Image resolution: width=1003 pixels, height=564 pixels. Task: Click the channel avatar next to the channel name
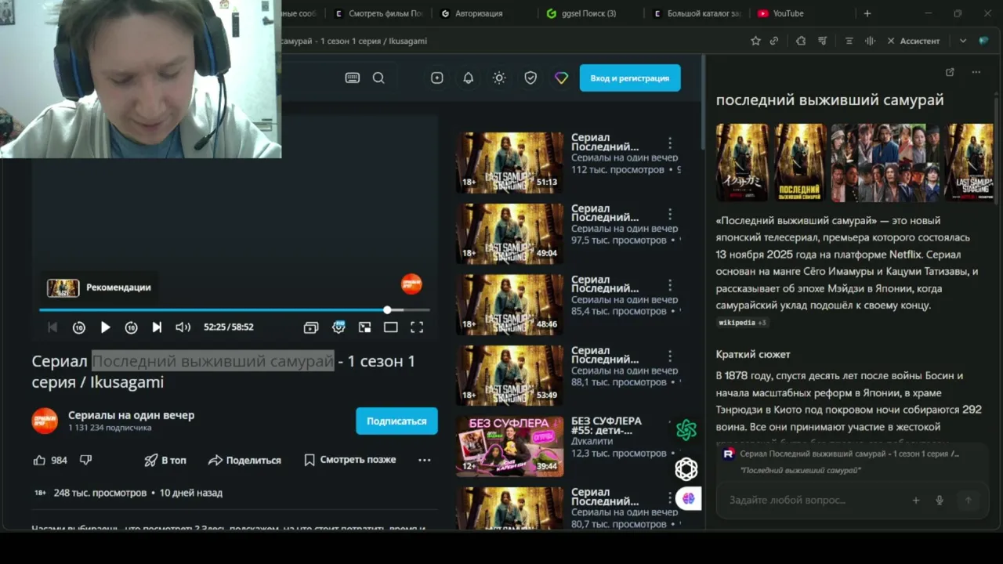pyautogui.click(x=45, y=421)
